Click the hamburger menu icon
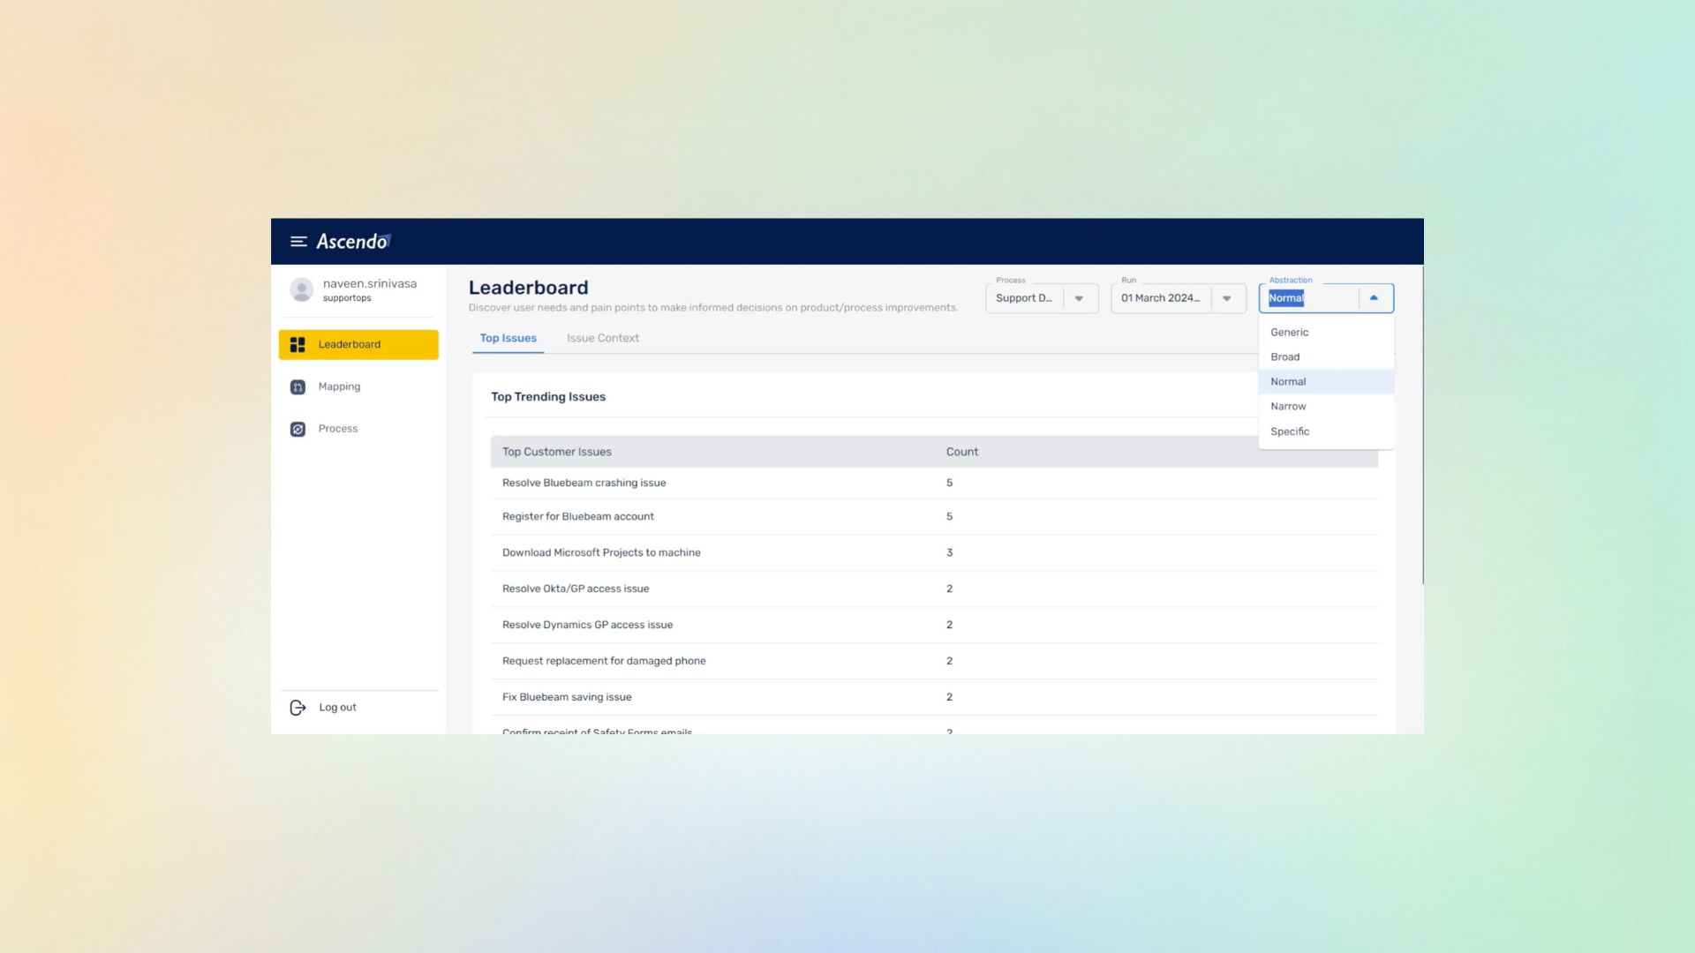1695x953 pixels. [x=298, y=242]
